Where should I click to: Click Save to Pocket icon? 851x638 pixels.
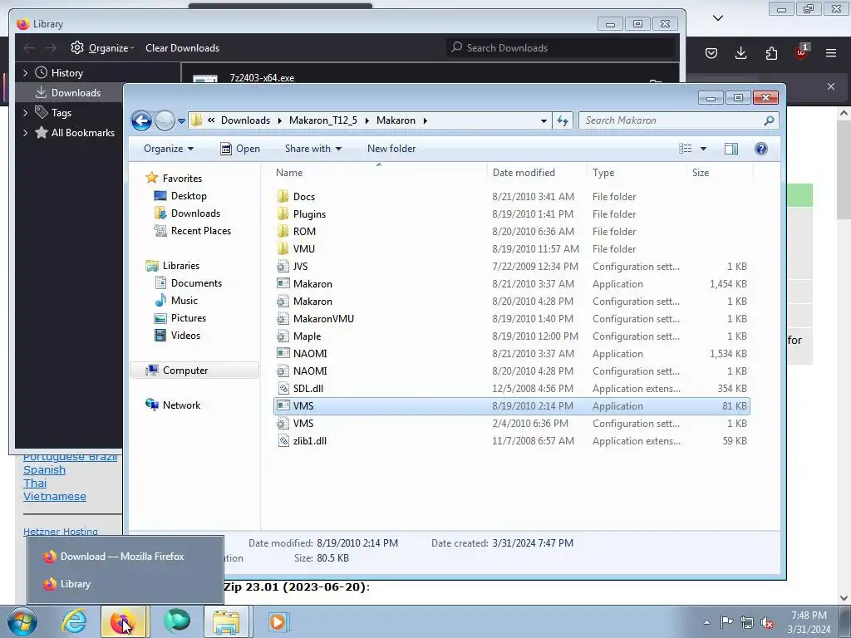(x=711, y=53)
